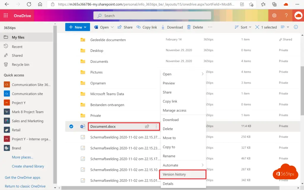Image resolution: width=304 pixels, height=190 pixels.
Task: Open browser settings and more menu
Action: tap(297, 4)
